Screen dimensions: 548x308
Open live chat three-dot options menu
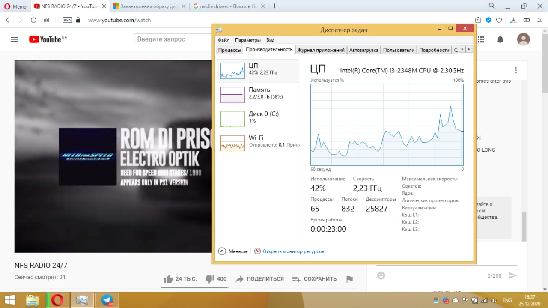coord(516,70)
